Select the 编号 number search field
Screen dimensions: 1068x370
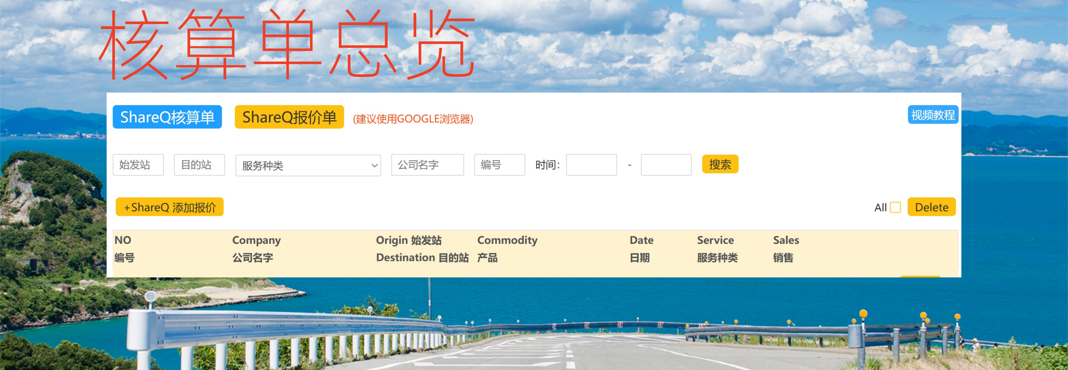click(499, 165)
